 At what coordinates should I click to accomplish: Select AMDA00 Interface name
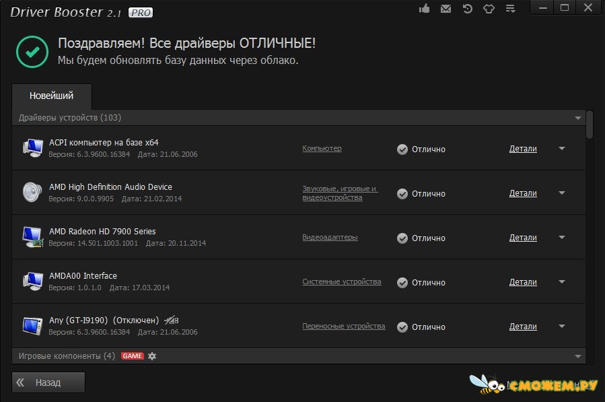click(x=83, y=275)
